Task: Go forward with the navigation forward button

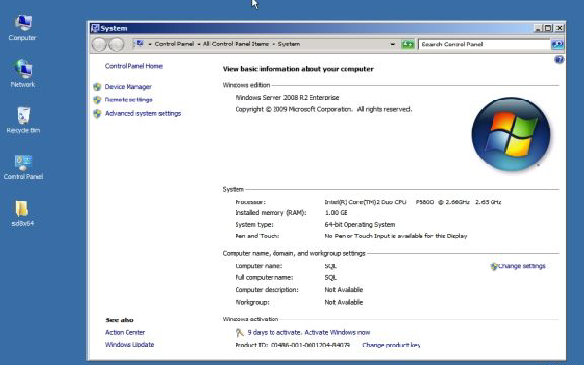Action: (x=116, y=44)
